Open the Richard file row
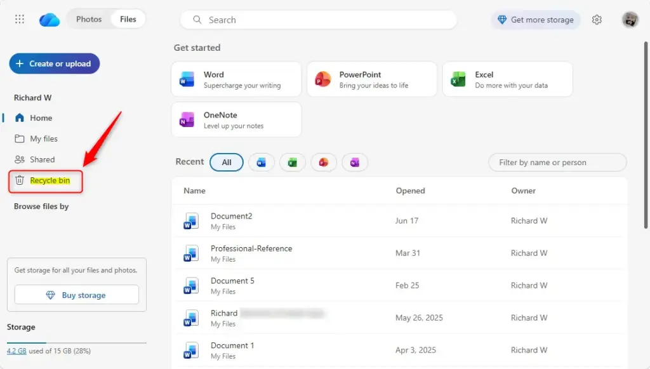 point(399,318)
